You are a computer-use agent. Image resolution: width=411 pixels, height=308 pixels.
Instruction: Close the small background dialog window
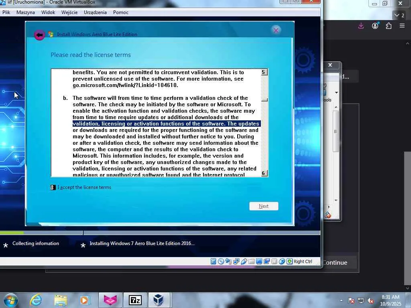click(x=330, y=65)
